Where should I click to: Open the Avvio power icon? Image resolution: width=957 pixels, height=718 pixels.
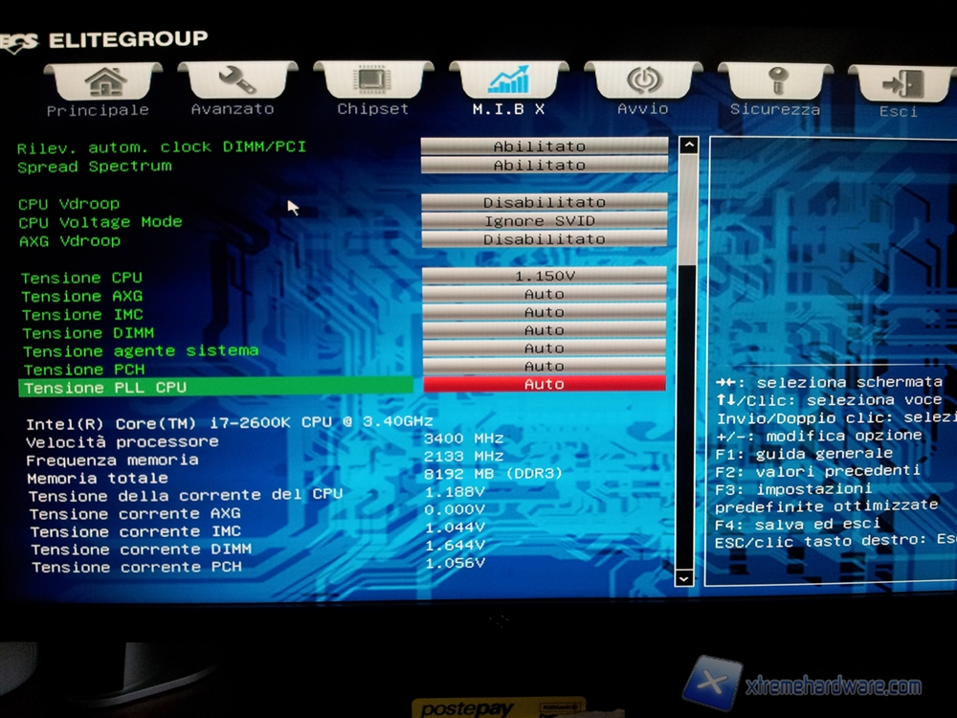643,80
